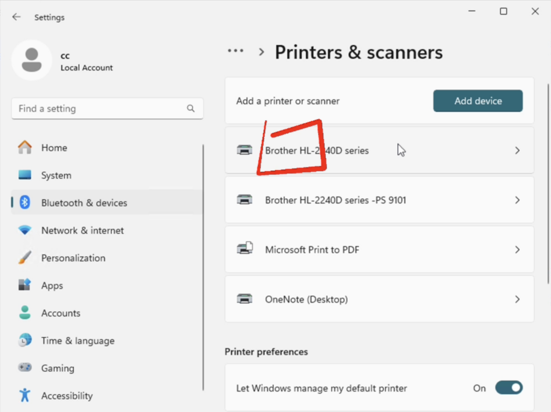
Task: Open Network & internet Wi-Fi icon
Action: [25, 231]
